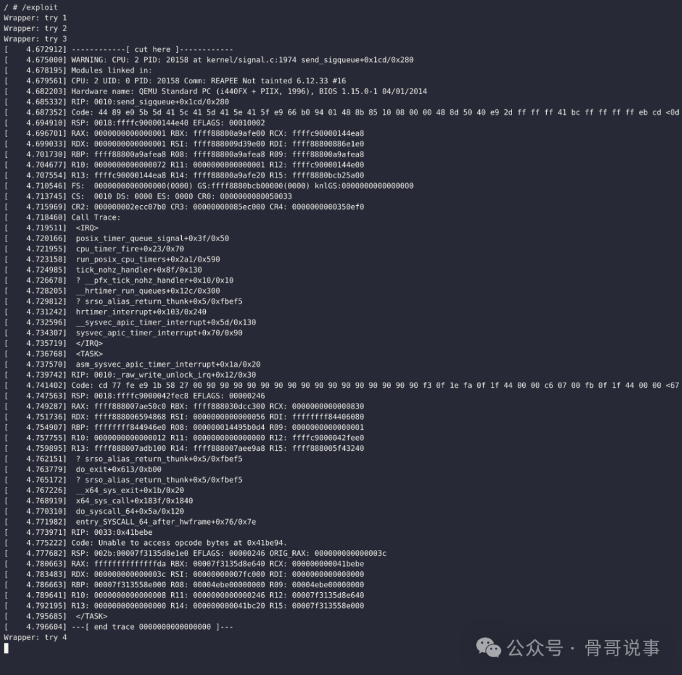Click the 'Call Trace:' line
682x675 pixels.
point(62,217)
